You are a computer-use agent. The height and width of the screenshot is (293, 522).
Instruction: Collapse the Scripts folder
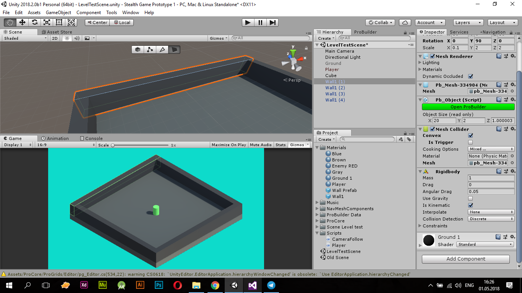coord(317,233)
